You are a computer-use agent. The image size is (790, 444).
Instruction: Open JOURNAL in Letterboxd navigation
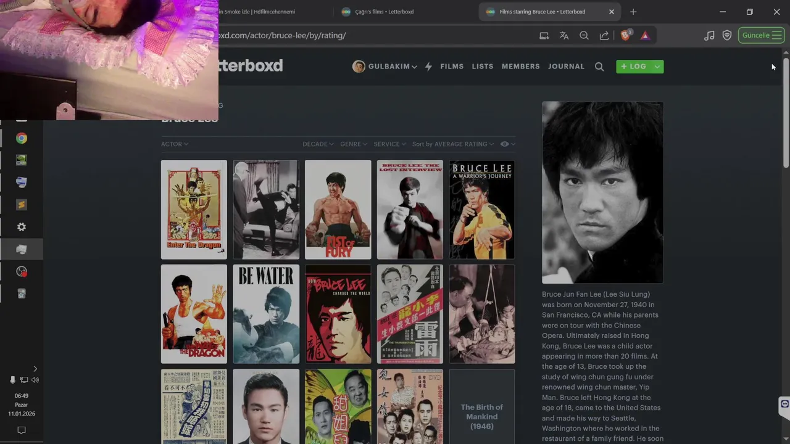click(x=566, y=67)
